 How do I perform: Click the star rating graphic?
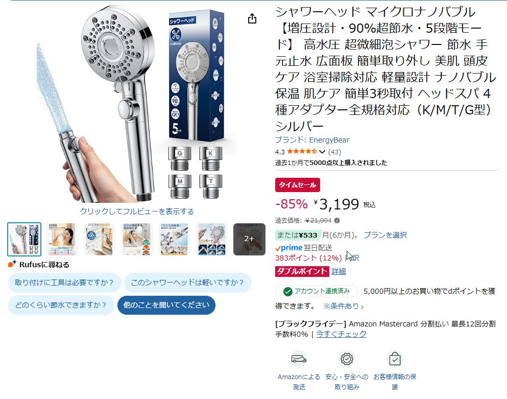[x=302, y=151]
